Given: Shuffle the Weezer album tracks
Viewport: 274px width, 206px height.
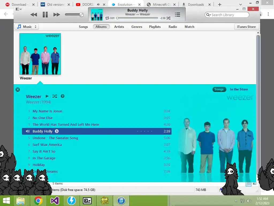Looking at the screenshot, I should coord(55,96).
